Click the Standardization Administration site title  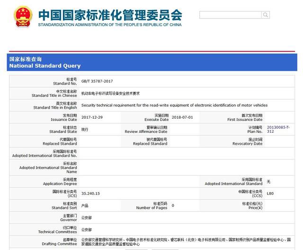(x=110, y=18)
